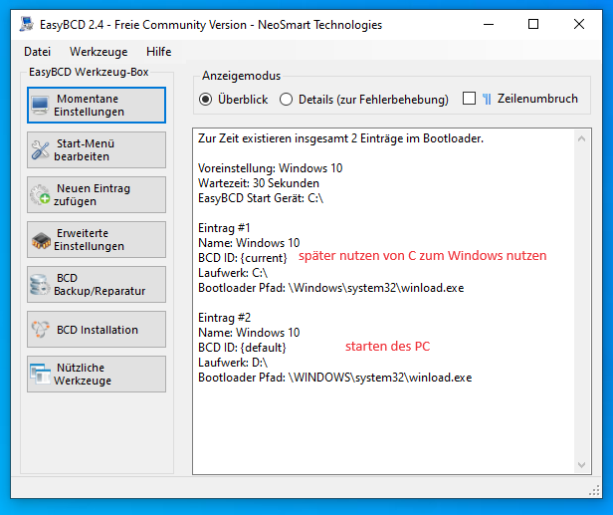Click the wrench icon on Start-Menü bearbeiten
This screenshot has height=515, width=613.
[40, 149]
